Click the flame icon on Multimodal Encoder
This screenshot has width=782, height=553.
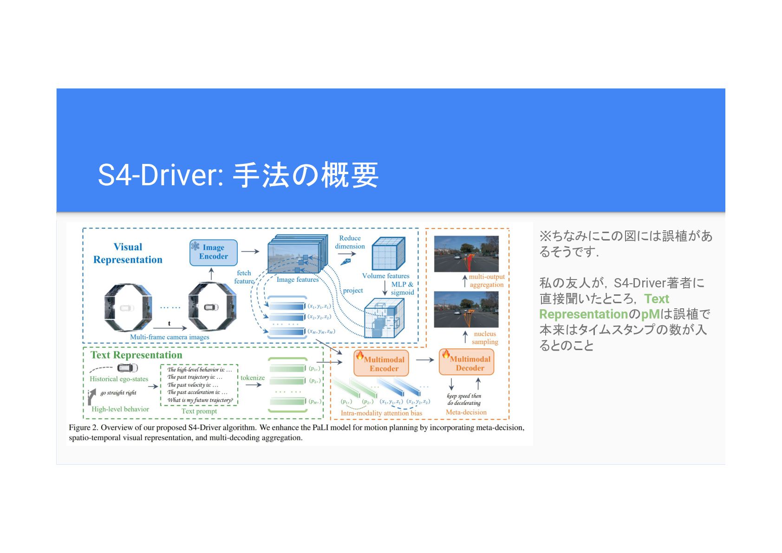(359, 355)
